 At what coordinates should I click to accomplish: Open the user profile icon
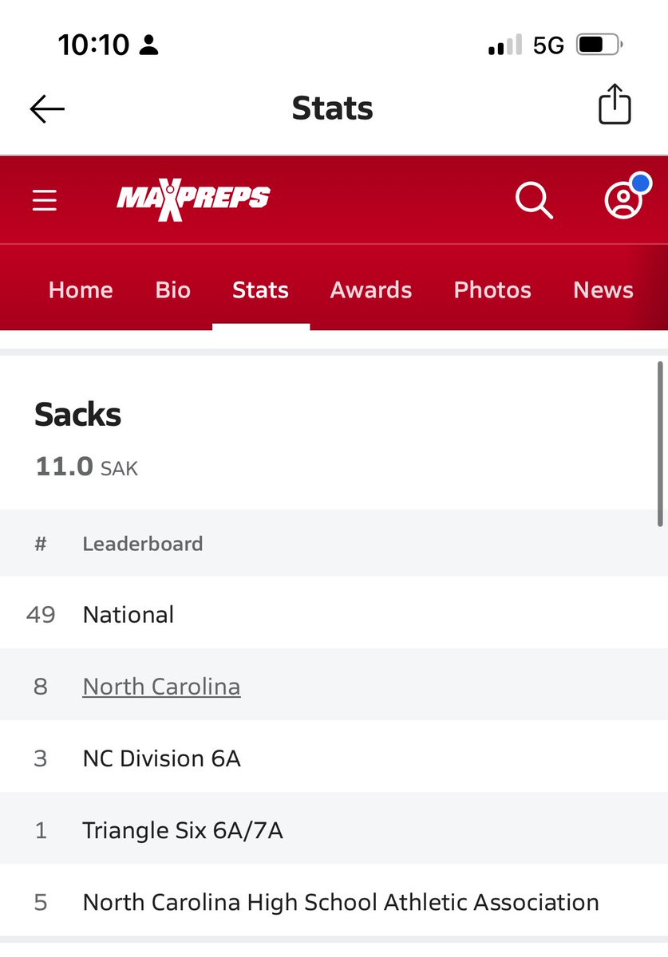pyautogui.click(x=624, y=199)
